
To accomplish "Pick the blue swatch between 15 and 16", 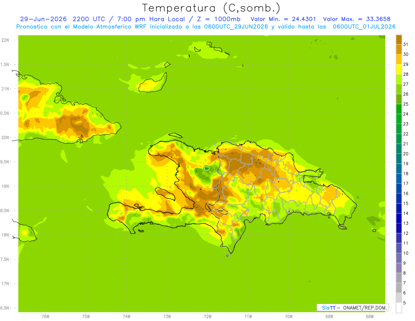I will (x=399, y=198).
